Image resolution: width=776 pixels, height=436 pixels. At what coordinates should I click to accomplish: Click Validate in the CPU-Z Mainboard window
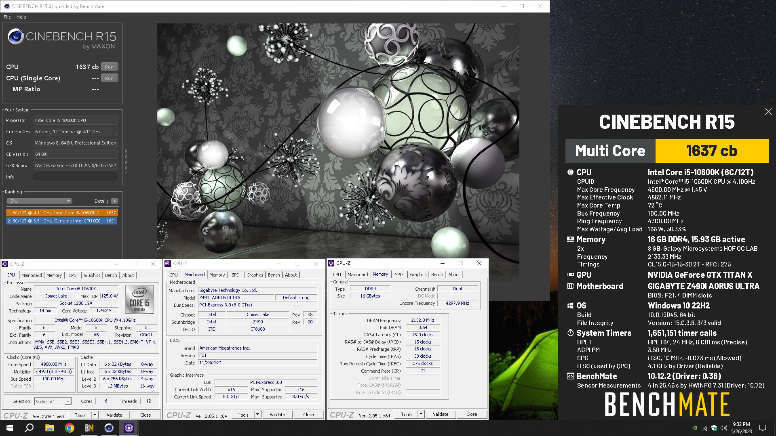[277, 415]
